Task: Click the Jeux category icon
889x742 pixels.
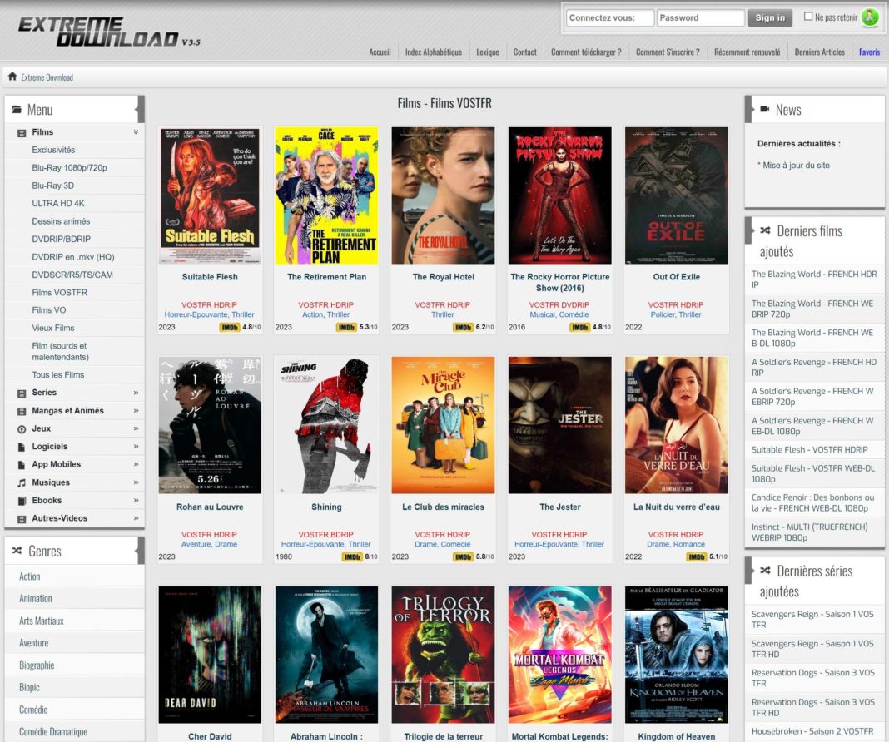Action: pyautogui.click(x=22, y=429)
